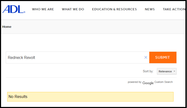Click the No Results notice box
The height and width of the screenshot is (108, 187).
(x=90, y=97)
